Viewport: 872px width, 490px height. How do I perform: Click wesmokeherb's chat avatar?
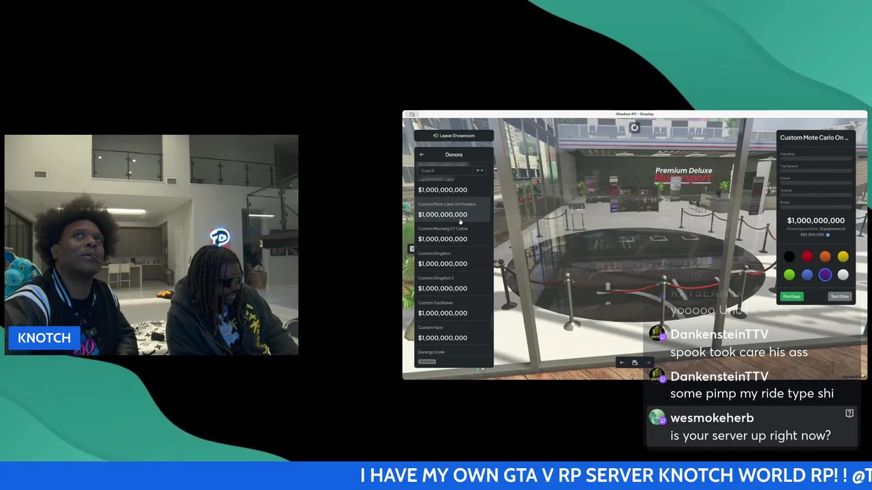pos(657,418)
